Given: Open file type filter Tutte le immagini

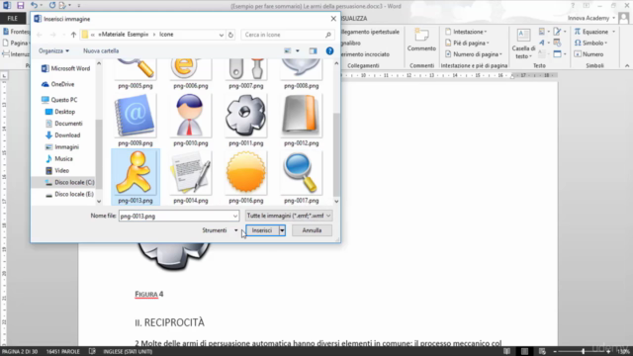Looking at the screenshot, I should pos(288,216).
